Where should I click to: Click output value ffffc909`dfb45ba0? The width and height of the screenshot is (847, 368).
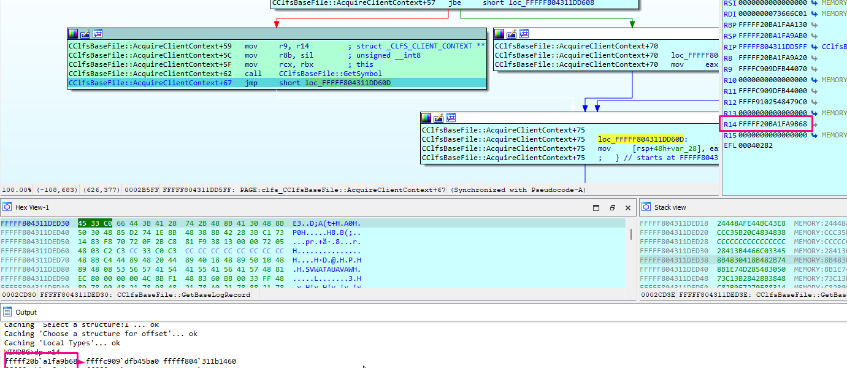coord(123,361)
